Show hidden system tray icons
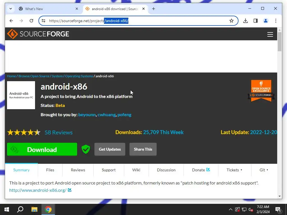This screenshot has height=215, width=287. 231,209
